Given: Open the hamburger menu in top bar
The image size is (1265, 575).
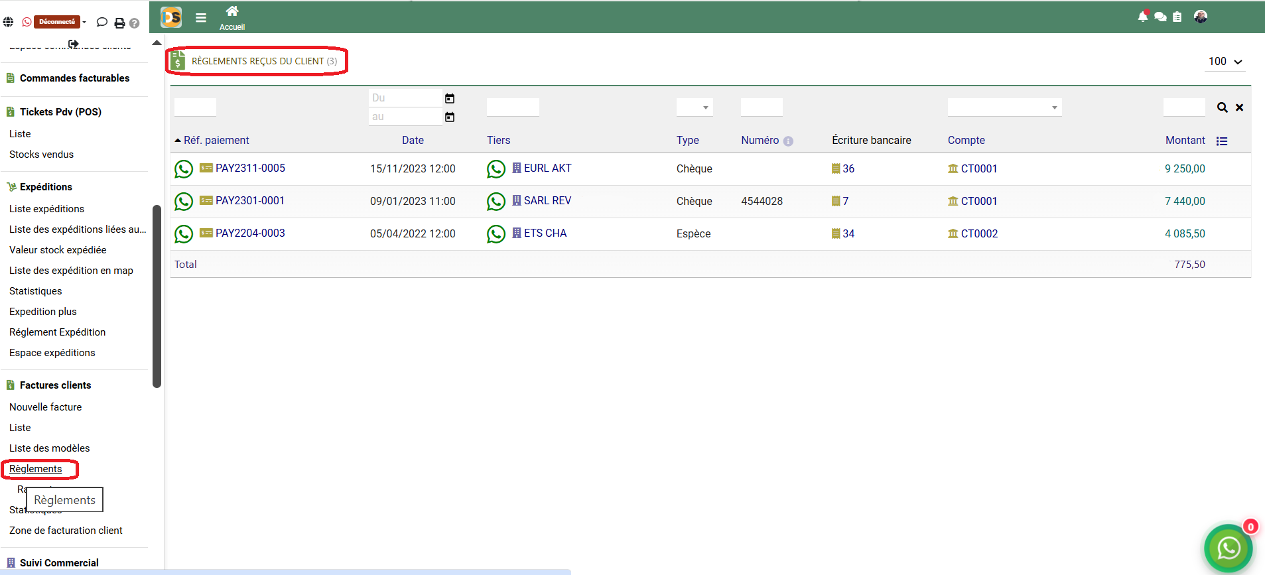Looking at the screenshot, I should pyautogui.click(x=201, y=18).
